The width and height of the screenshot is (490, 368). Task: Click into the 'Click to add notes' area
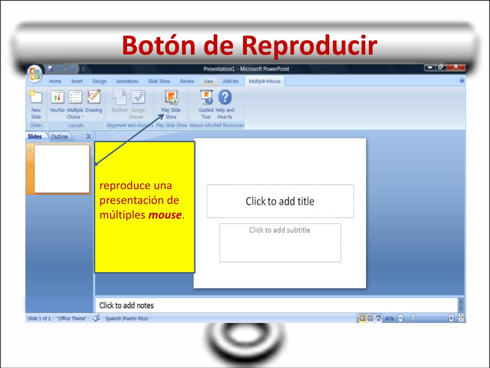[x=276, y=305]
